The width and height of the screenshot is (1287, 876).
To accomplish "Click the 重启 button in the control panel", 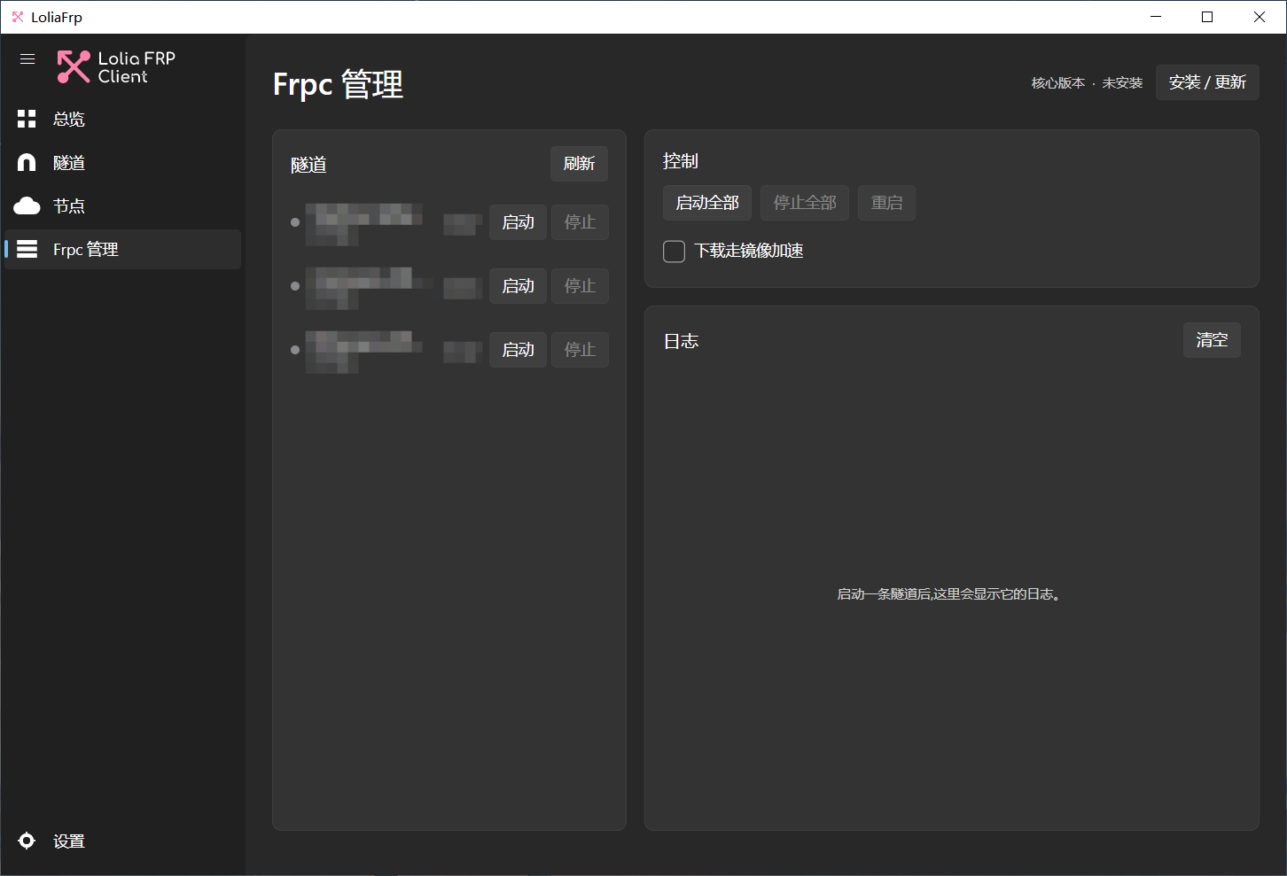I will (x=886, y=203).
